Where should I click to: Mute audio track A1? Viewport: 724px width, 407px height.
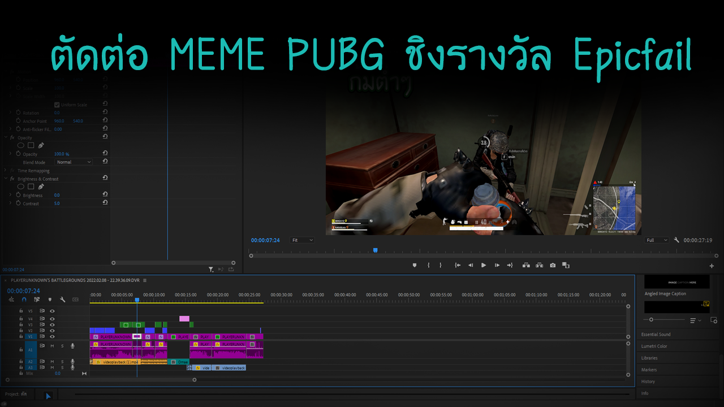point(52,346)
